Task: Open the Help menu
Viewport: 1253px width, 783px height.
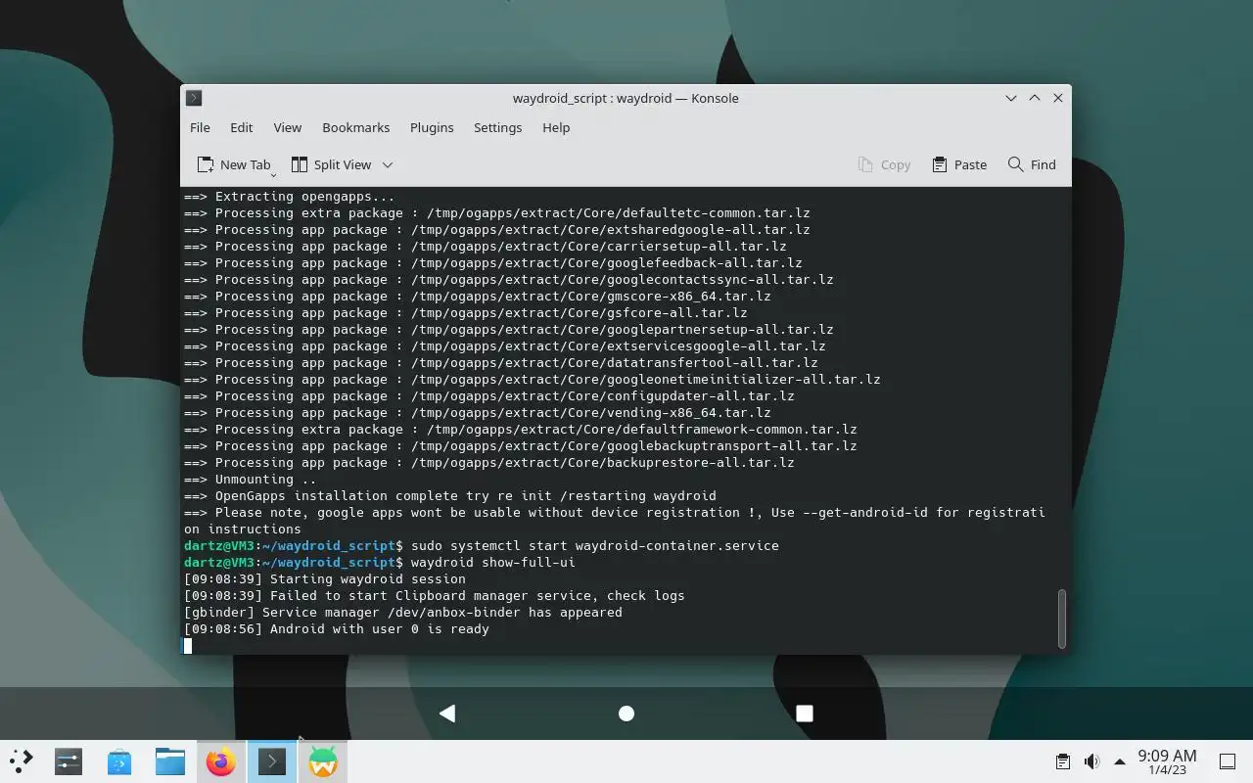Action: (x=556, y=127)
